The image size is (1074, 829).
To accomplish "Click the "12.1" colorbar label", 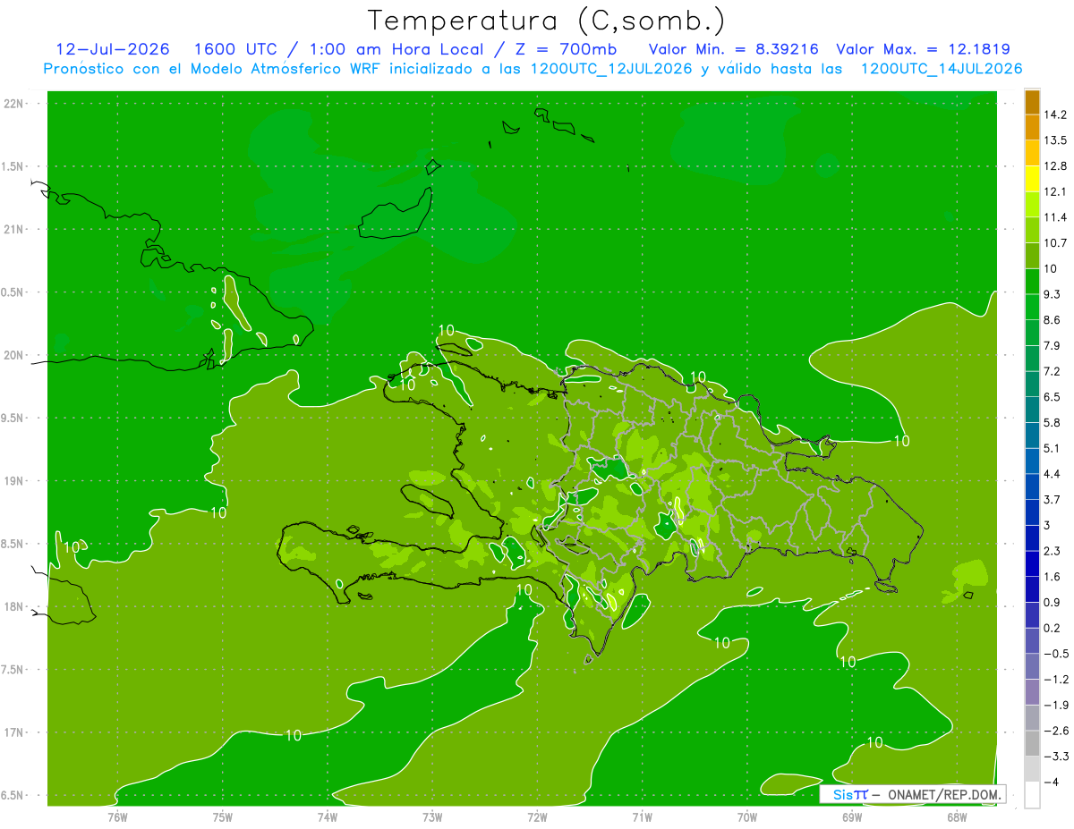I will pyautogui.click(x=1056, y=191).
